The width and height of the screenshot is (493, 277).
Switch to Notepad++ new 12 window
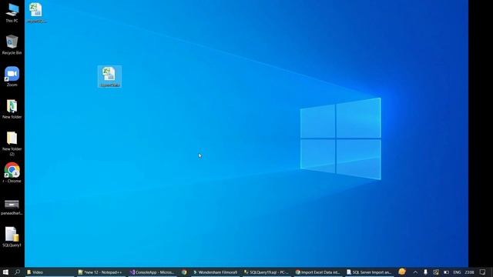tap(101, 272)
